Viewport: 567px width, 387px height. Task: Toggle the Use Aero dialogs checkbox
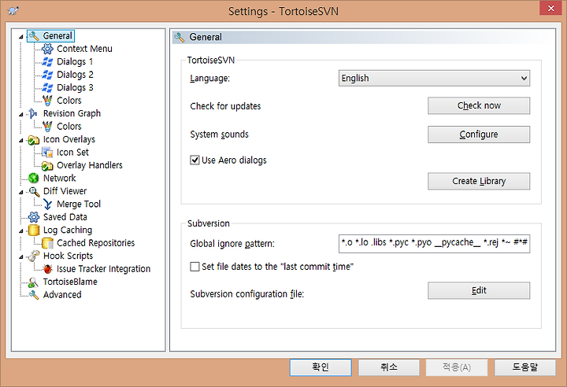195,160
